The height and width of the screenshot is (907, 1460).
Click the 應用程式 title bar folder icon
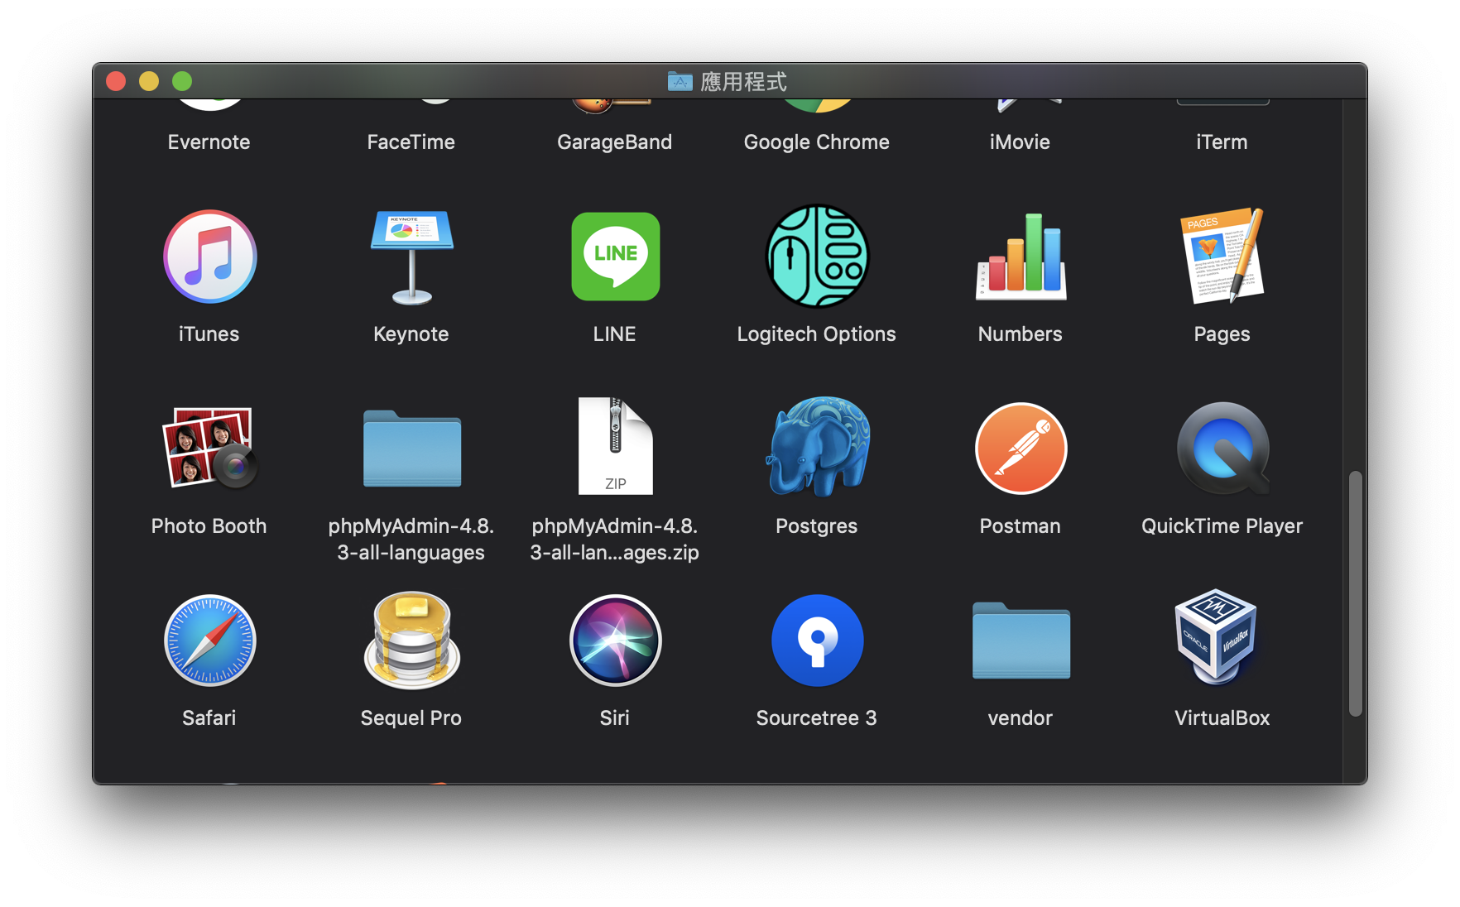(x=680, y=81)
